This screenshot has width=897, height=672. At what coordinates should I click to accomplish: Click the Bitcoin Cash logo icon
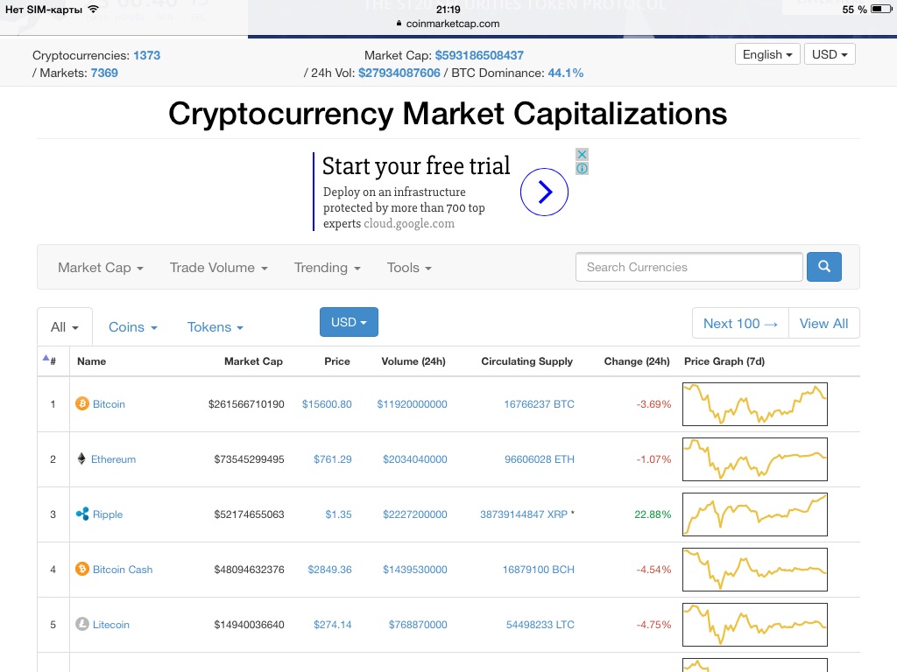(x=82, y=569)
